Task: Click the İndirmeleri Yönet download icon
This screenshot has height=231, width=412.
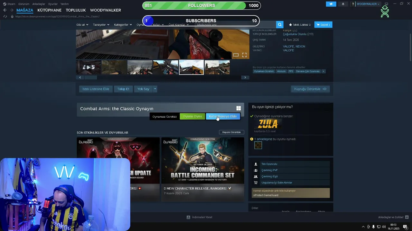Action: click(x=188, y=217)
